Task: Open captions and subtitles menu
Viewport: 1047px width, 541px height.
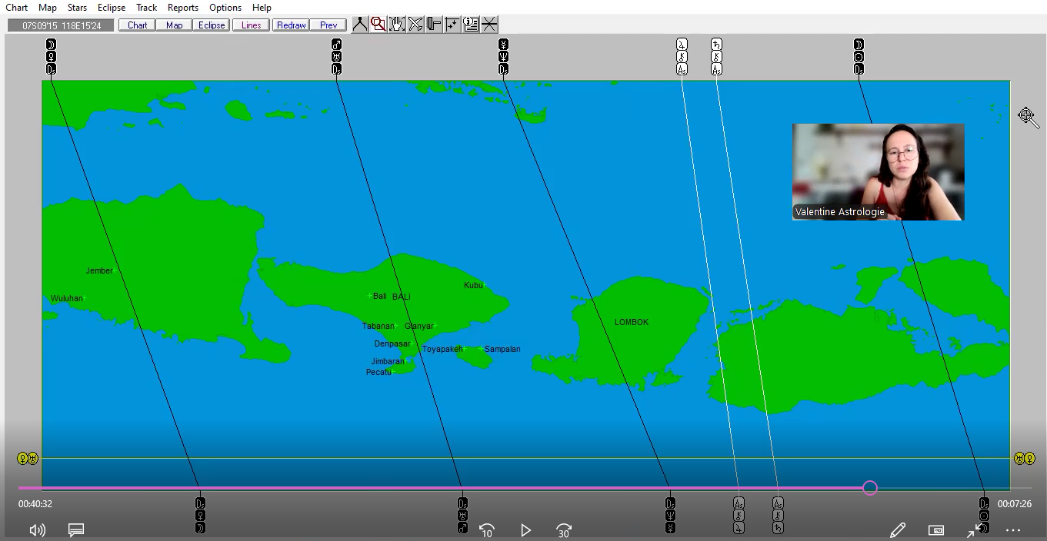Action: (x=75, y=530)
